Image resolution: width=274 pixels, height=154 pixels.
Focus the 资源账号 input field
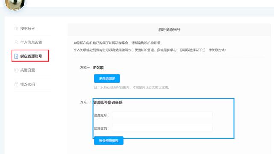[x=162, y=115]
